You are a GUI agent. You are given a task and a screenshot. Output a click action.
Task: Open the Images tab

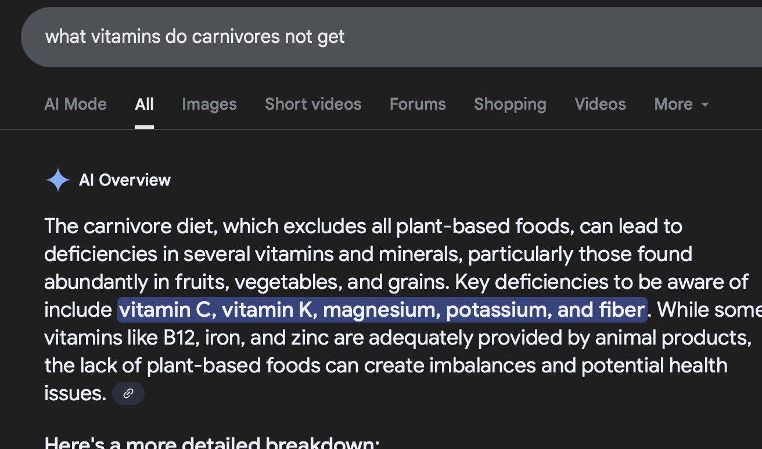209,104
